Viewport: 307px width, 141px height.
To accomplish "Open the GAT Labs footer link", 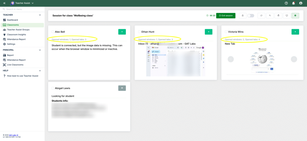I will tap(13, 135).
